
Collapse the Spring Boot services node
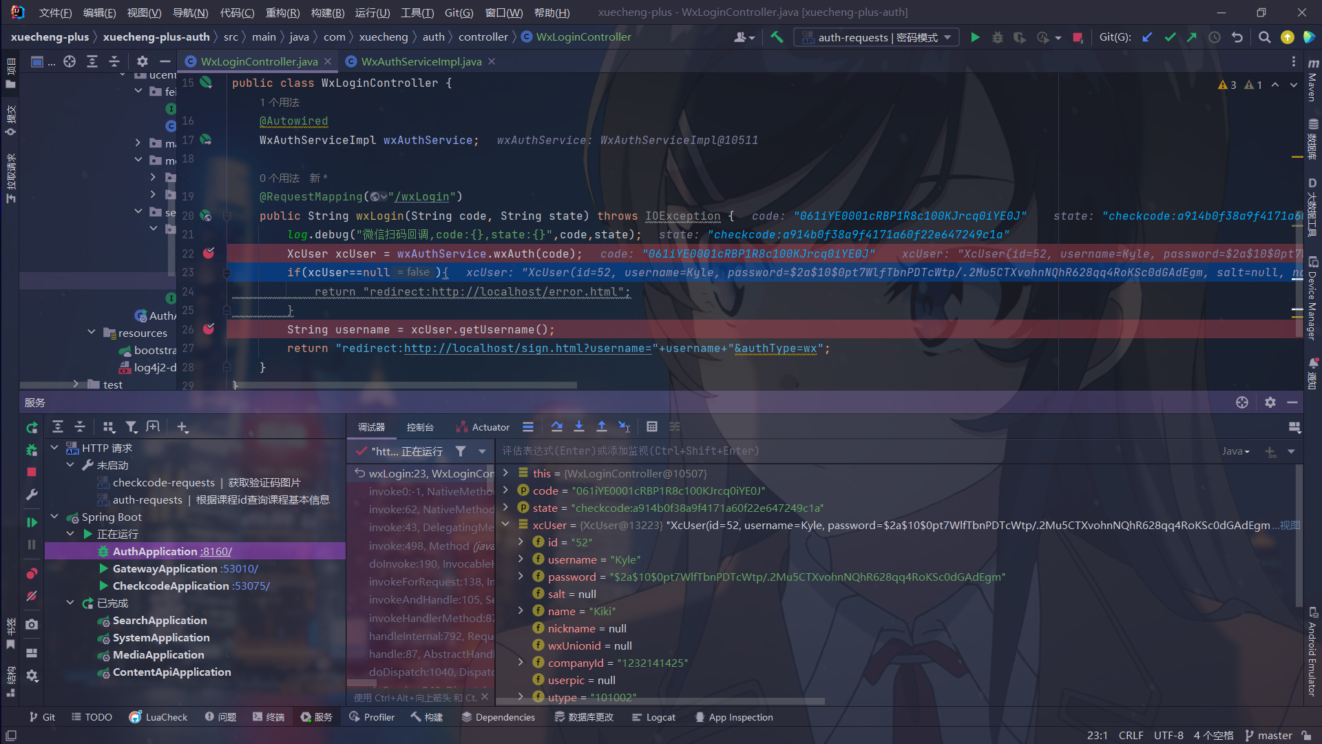coord(55,517)
